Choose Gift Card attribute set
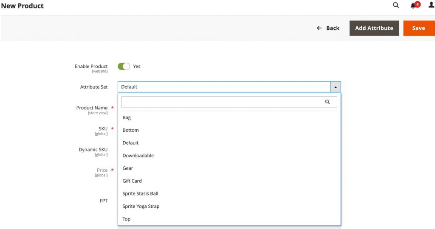The width and height of the screenshot is (435, 229). pos(132,181)
